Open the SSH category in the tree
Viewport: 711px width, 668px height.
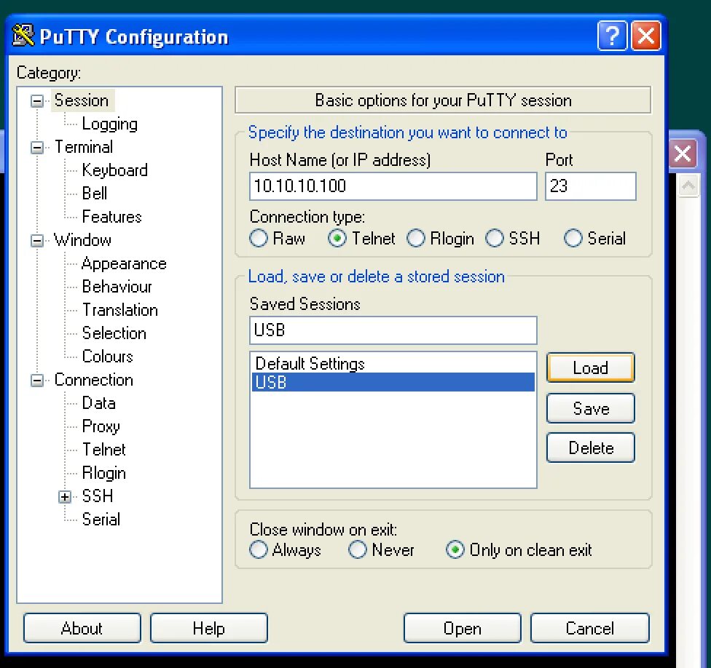coord(98,496)
